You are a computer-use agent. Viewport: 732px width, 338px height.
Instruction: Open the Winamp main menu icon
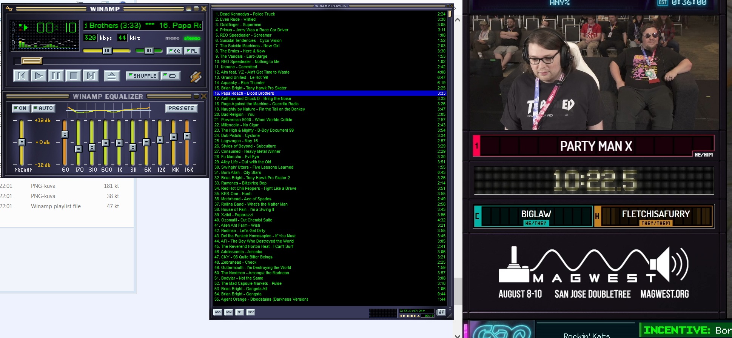[x=9, y=9]
